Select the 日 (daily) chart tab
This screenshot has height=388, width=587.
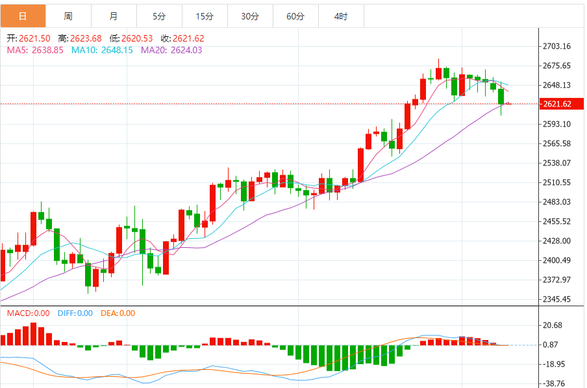(23, 16)
